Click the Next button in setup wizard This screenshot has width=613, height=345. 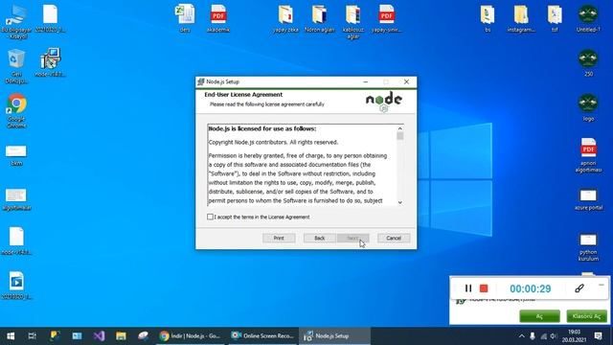click(x=352, y=238)
